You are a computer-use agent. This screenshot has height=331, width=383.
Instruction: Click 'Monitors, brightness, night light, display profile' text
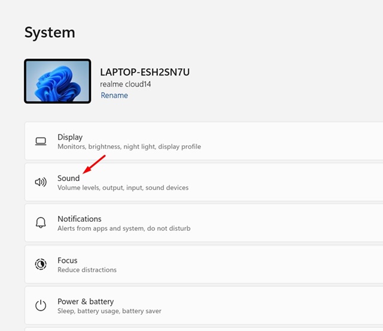click(129, 146)
